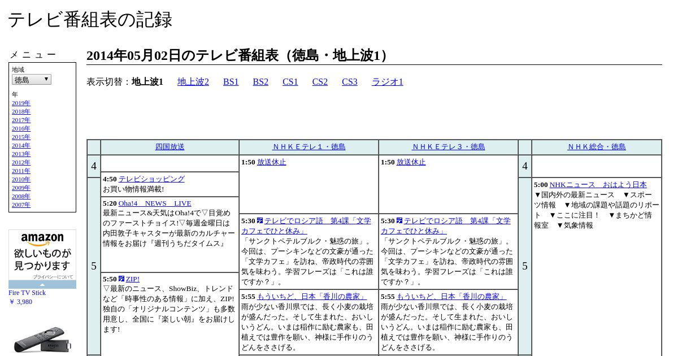The height and width of the screenshot is (356, 678).
Task: Click the テレビ番組表の記録 site title
Action: (x=90, y=20)
